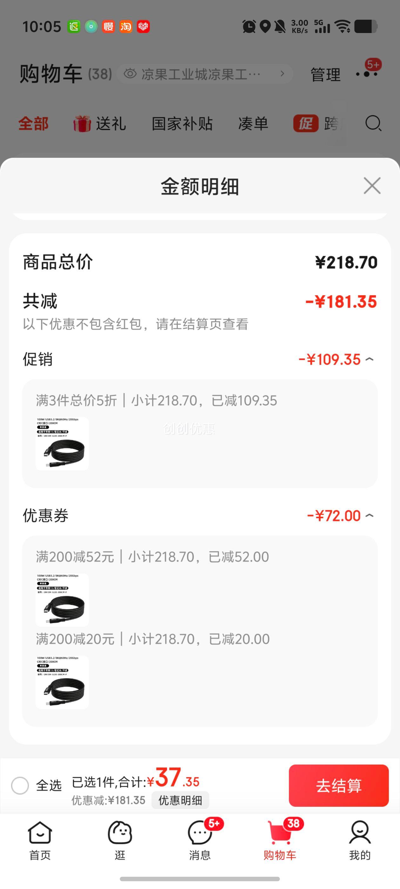The width and height of the screenshot is (400, 889).
Task: Expand the 凉果工业城 delivery address selector
Action: click(205, 74)
